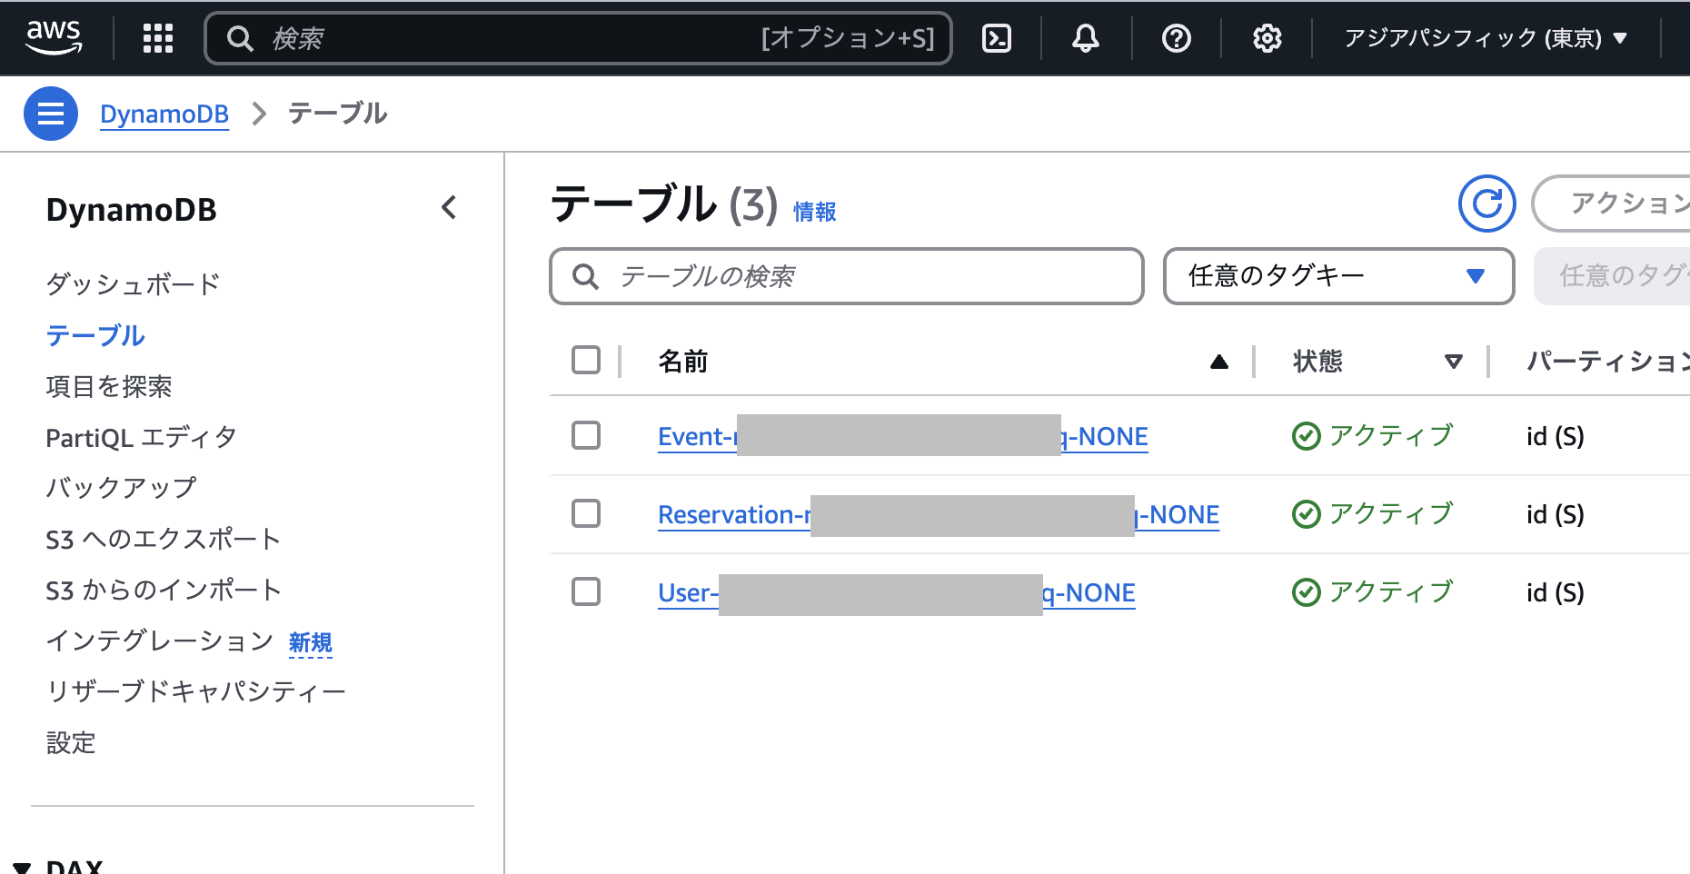Open the Event table link

tap(903, 436)
